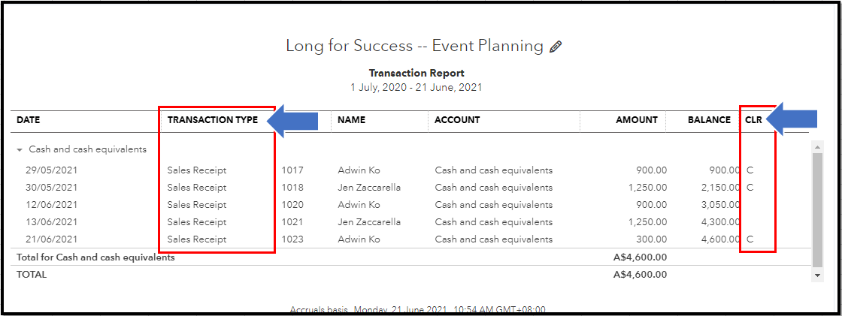Collapse the Cash and cash equivalents group

20,149
